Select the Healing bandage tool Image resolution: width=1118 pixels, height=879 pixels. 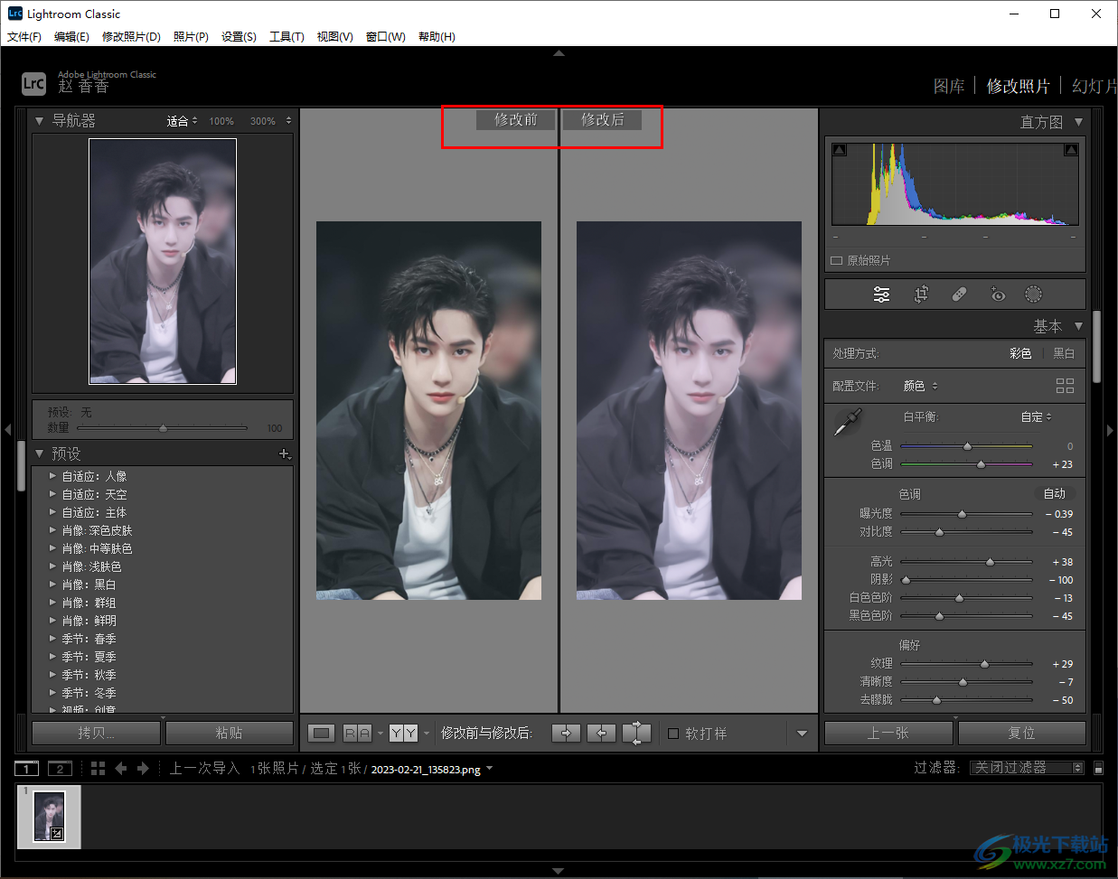pos(959,295)
